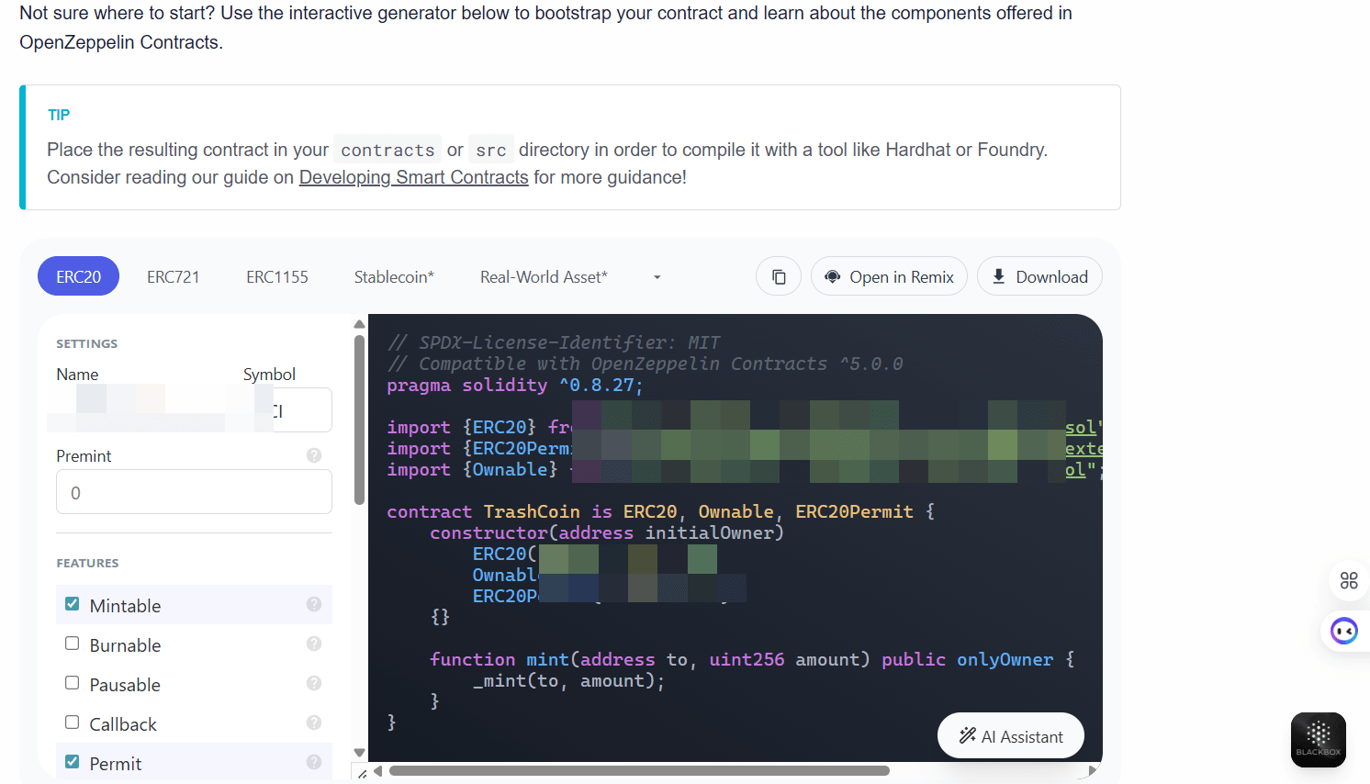This screenshot has height=784, width=1370.
Task: Click the Callback feature label
Action: 123,724
